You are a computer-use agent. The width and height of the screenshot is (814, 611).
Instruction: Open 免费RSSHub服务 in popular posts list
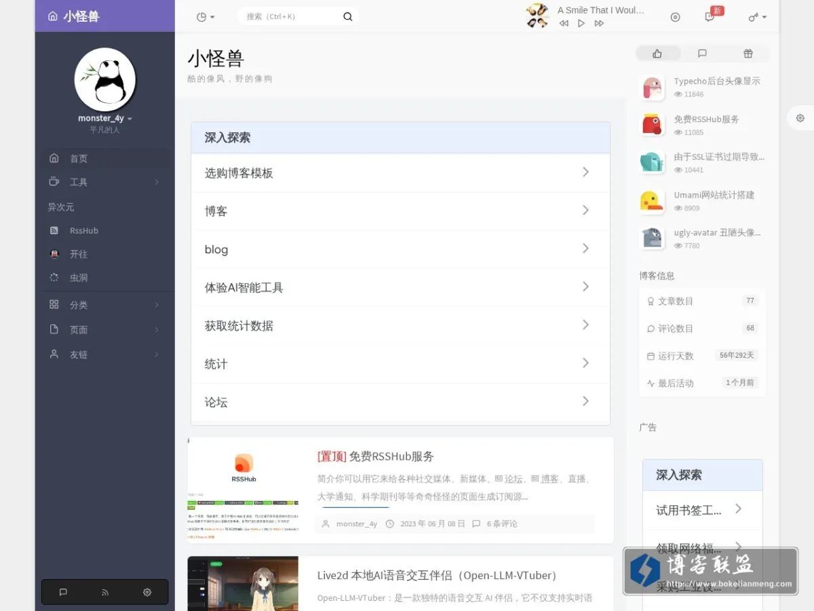click(706, 119)
